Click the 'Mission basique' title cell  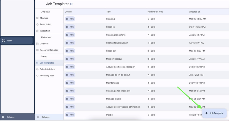coord(114,59)
